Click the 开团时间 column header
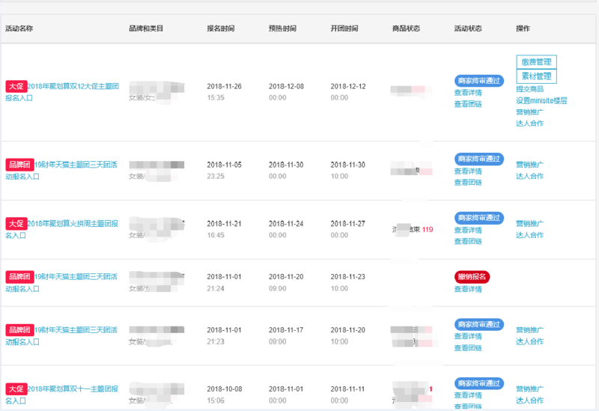The width and height of the screenshot is (599, 411). point(344,28)
